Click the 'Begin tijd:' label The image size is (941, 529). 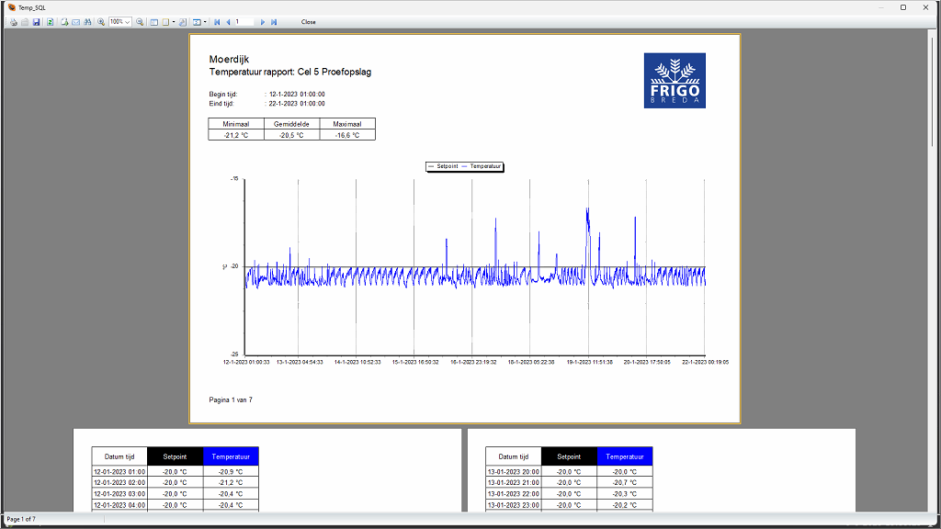point(223,95)
